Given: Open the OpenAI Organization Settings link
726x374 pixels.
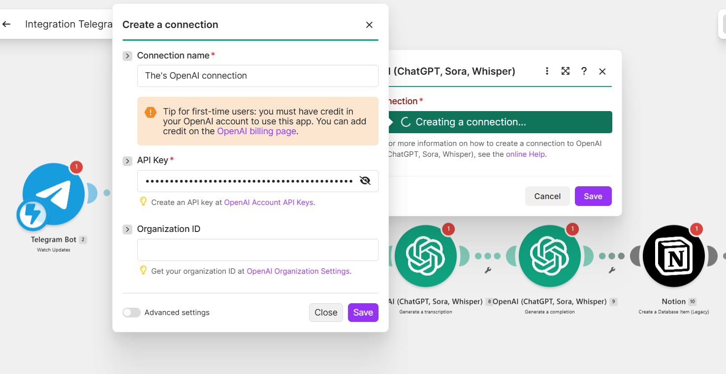Looking at the screenshot, I should click(x=298, y=271).
